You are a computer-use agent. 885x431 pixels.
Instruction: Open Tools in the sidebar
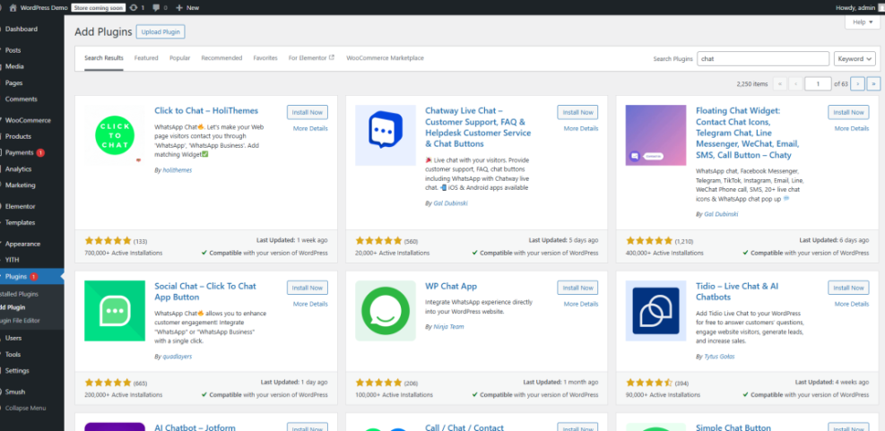(13, 354)
